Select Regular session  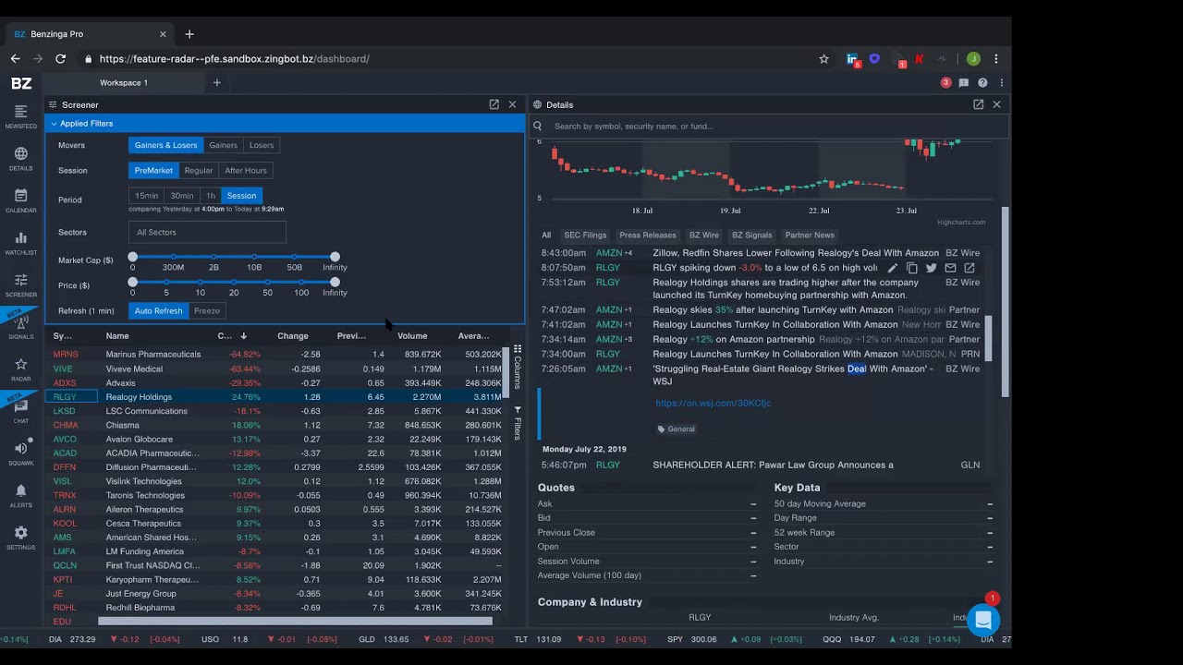click(199, 170)
